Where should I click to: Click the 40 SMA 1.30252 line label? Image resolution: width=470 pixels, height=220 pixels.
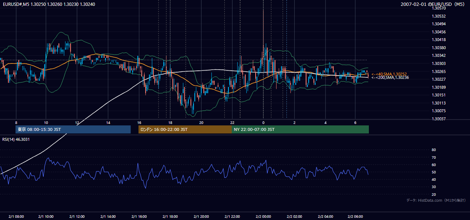[389, 74]
